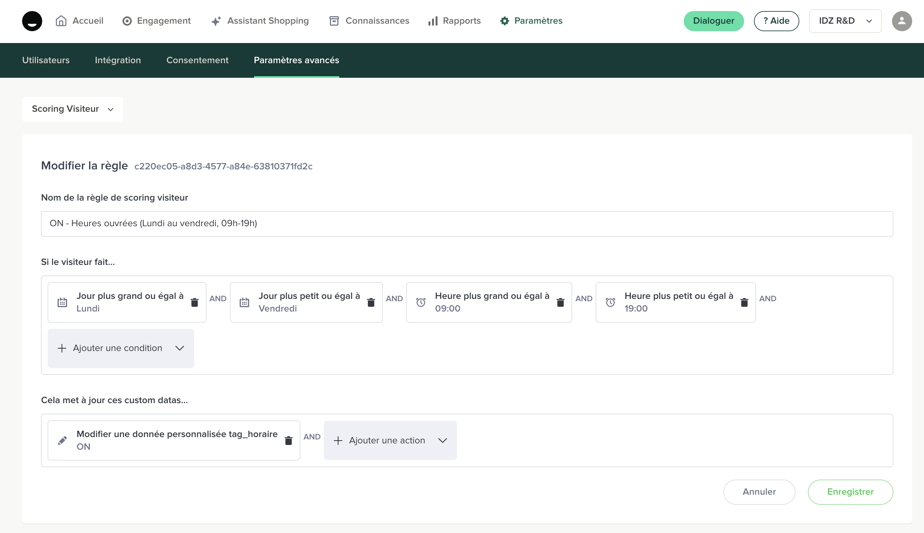Click the pencil icon on tag_horaire action
This screenshot has width=924, height=533.
(x=62, y=441)
